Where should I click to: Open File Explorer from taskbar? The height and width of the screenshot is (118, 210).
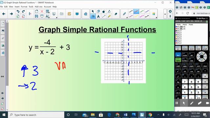coord(93,115)
